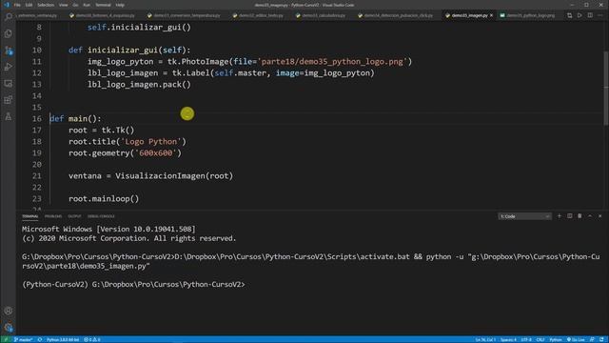Open editor More Actions ellipsis

coord(600,15)
